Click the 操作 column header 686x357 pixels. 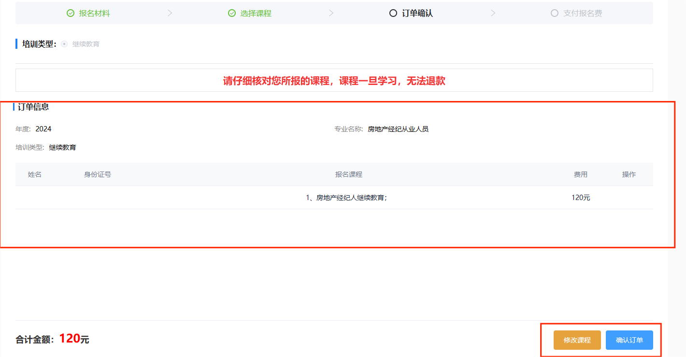point(629,174)
